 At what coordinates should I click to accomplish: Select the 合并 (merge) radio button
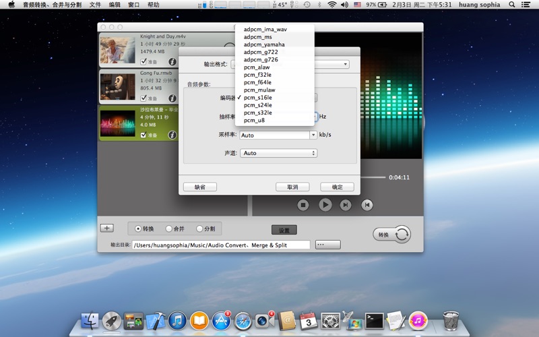click(x=169, y=229)
